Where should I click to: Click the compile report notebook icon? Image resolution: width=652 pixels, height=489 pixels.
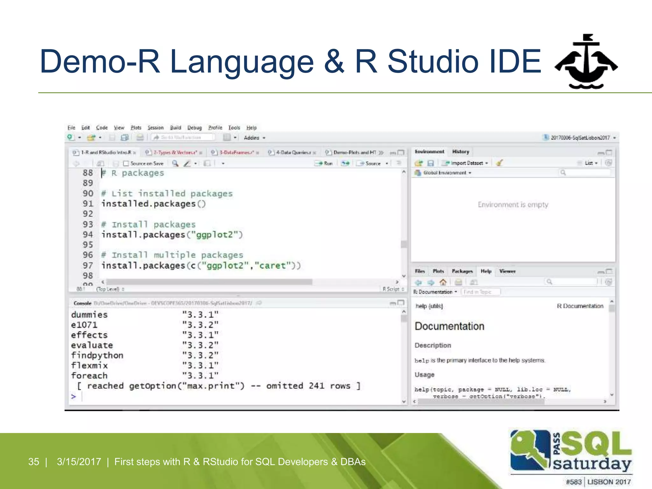click(x=207, y=163)
